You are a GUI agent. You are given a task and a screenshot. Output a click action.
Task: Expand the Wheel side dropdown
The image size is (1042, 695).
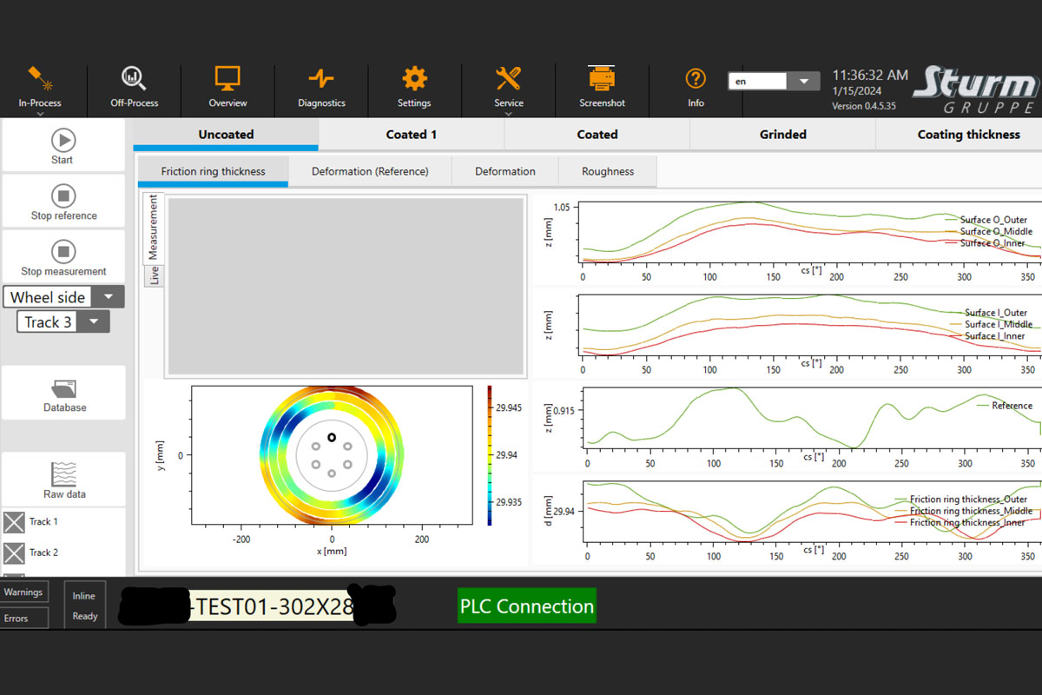click(108, 297)
